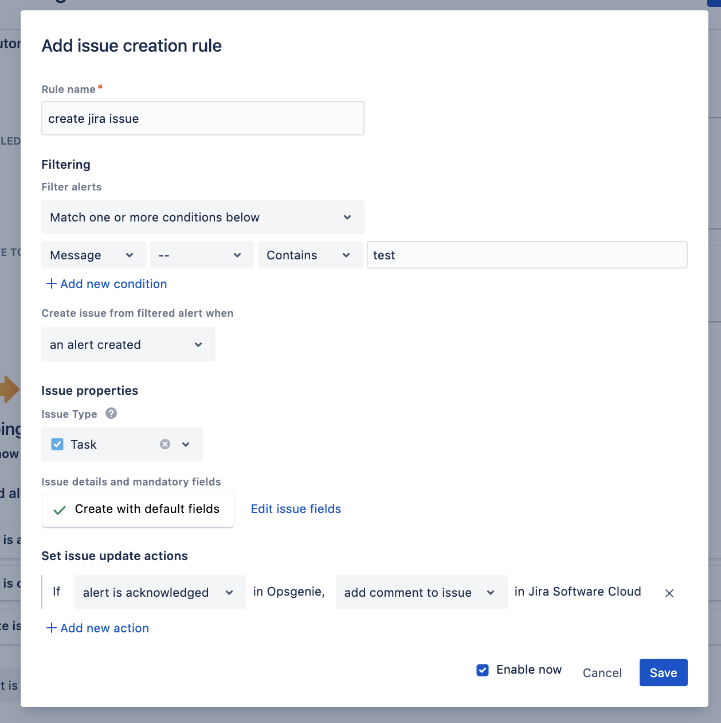Click the Issue Type help question-mark icon
The width and height of the screenshot is (721, 723).
coord(111,413)
